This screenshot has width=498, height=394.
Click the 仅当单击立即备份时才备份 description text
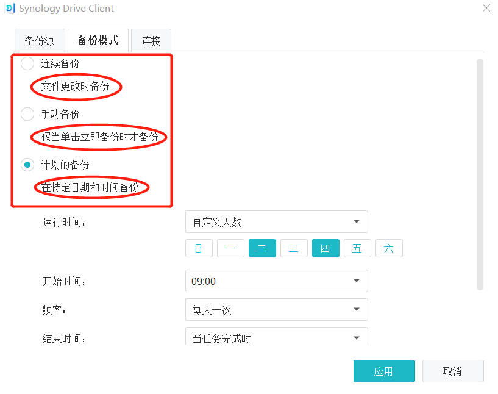click(99, 137)
